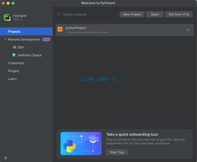Open settings gear at bottom left
197x162 pixels.
pyautogui.click(x=6, y=158)
